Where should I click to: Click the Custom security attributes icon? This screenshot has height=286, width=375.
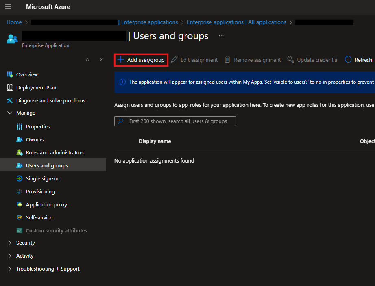20,230
